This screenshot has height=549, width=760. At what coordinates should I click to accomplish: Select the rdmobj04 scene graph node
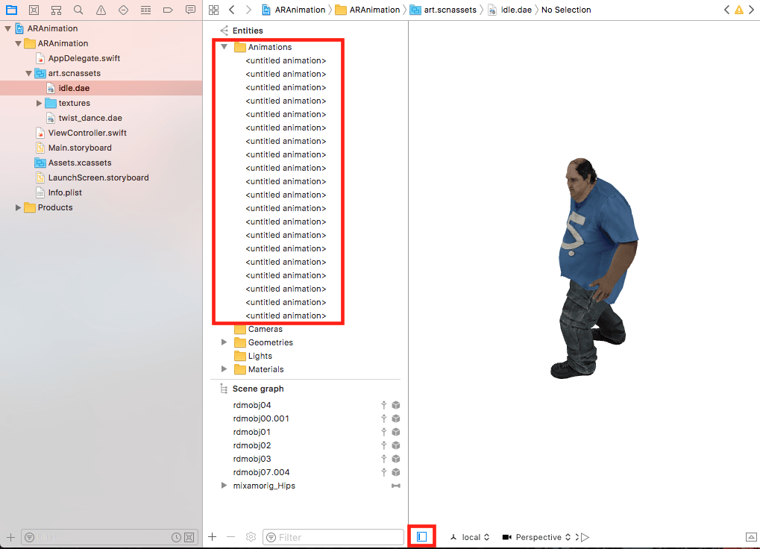click(x=252, y=405)
